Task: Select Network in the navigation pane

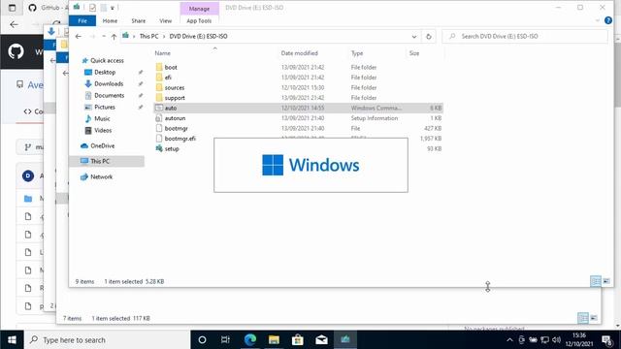Action: pos(101,176)
